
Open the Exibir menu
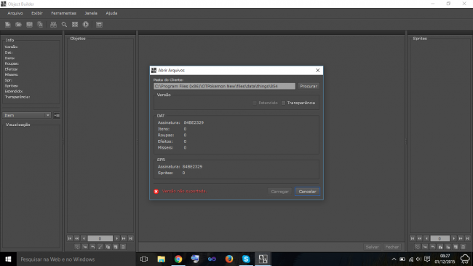click(37, 13)
